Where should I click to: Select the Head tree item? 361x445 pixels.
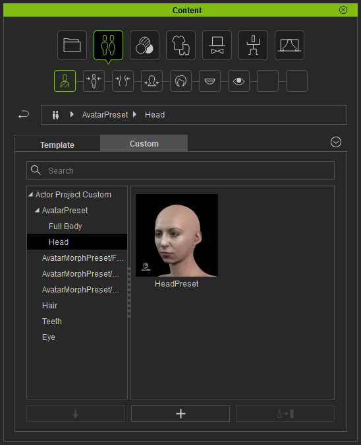click(x=77, y=242)
